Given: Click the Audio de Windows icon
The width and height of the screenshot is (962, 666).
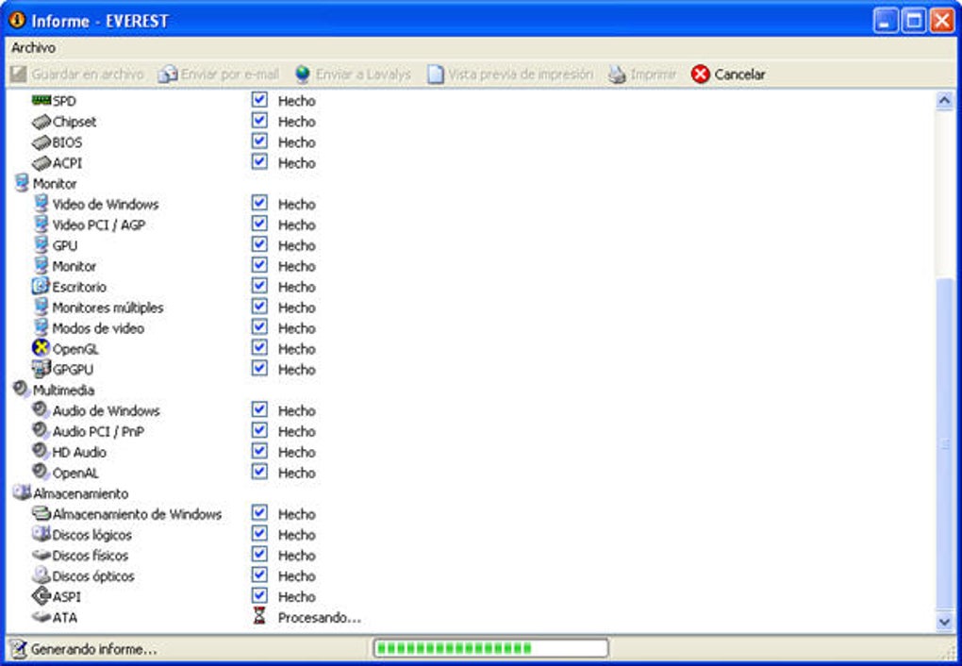Looking at the screenshot, I should click(41, 410).
